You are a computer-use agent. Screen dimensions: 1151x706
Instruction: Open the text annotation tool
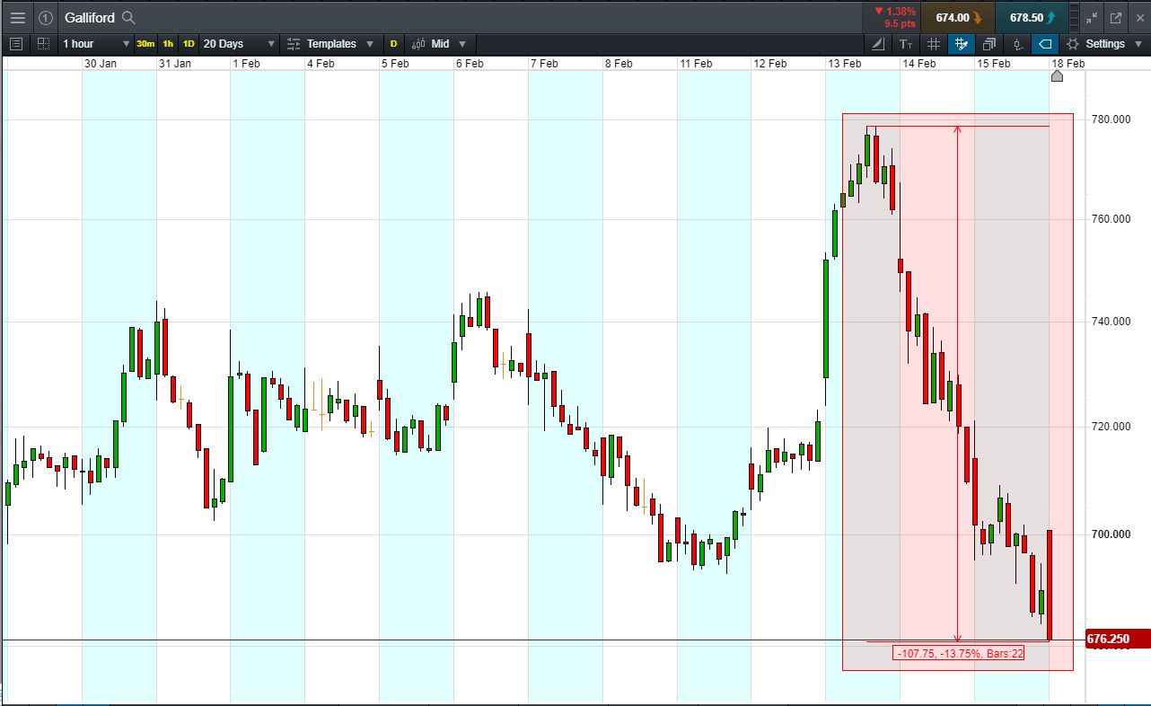pos(904,43)
